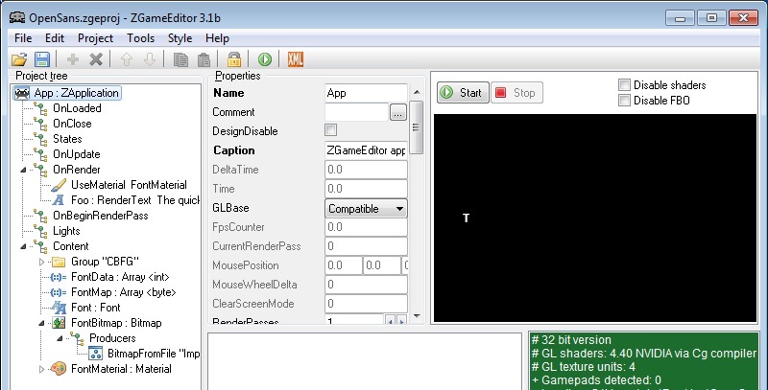Enable the Disable FBO checkbox

coord(624,101)
